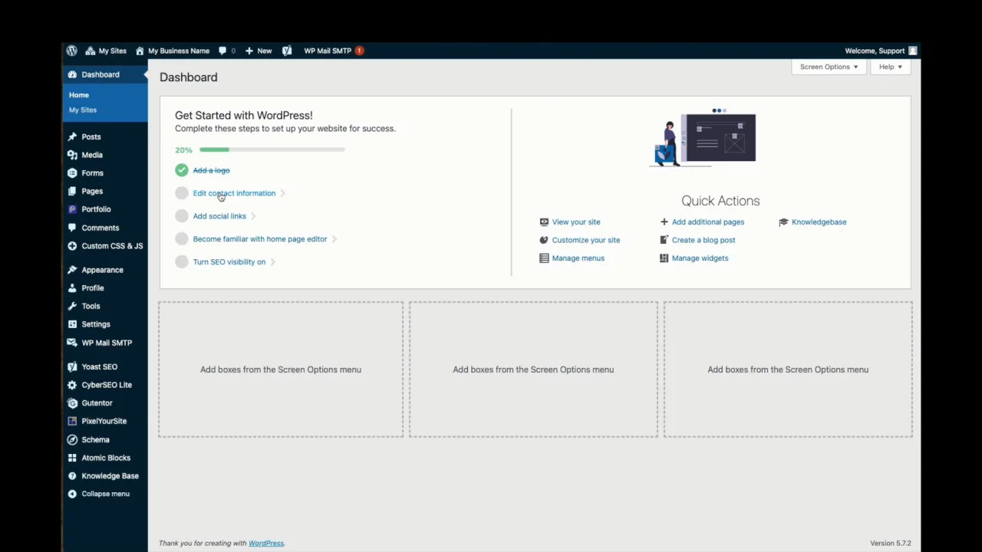
Task: Click the Pages icon in sidebar
Action: pos(72,191)
